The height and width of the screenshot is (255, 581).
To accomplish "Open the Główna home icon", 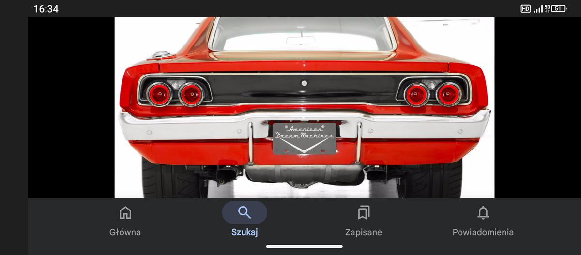I will coord(125,212).
